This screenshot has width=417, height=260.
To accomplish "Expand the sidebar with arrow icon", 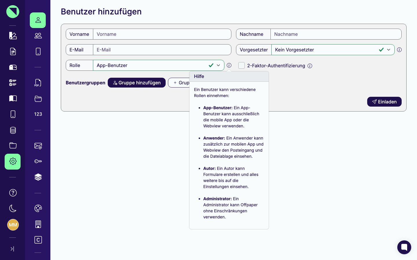I will click(12, 249).
